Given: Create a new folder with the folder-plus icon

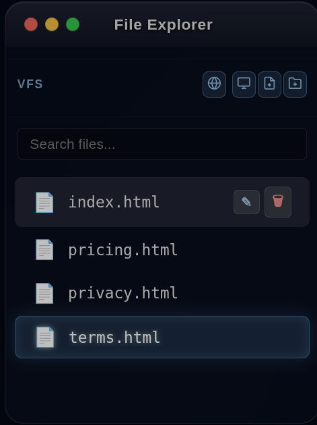Looking at the screenshot, I should (295, 84).
